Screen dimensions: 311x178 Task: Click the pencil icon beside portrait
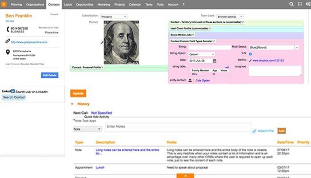[102, 42]
